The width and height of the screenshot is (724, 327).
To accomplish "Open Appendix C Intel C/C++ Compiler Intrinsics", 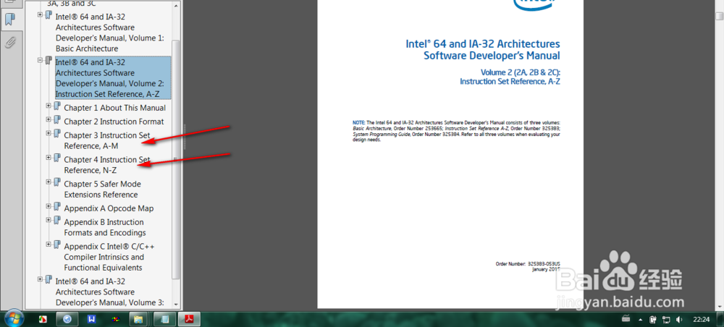I will pyautogui.click(x=109, y=257).
